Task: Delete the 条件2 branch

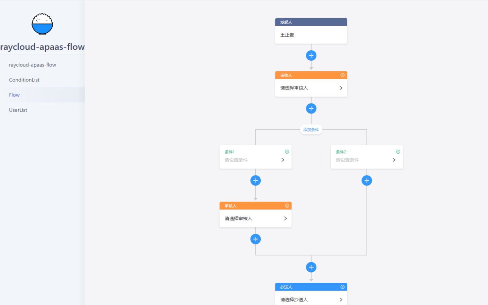Action: click(398, 152)
